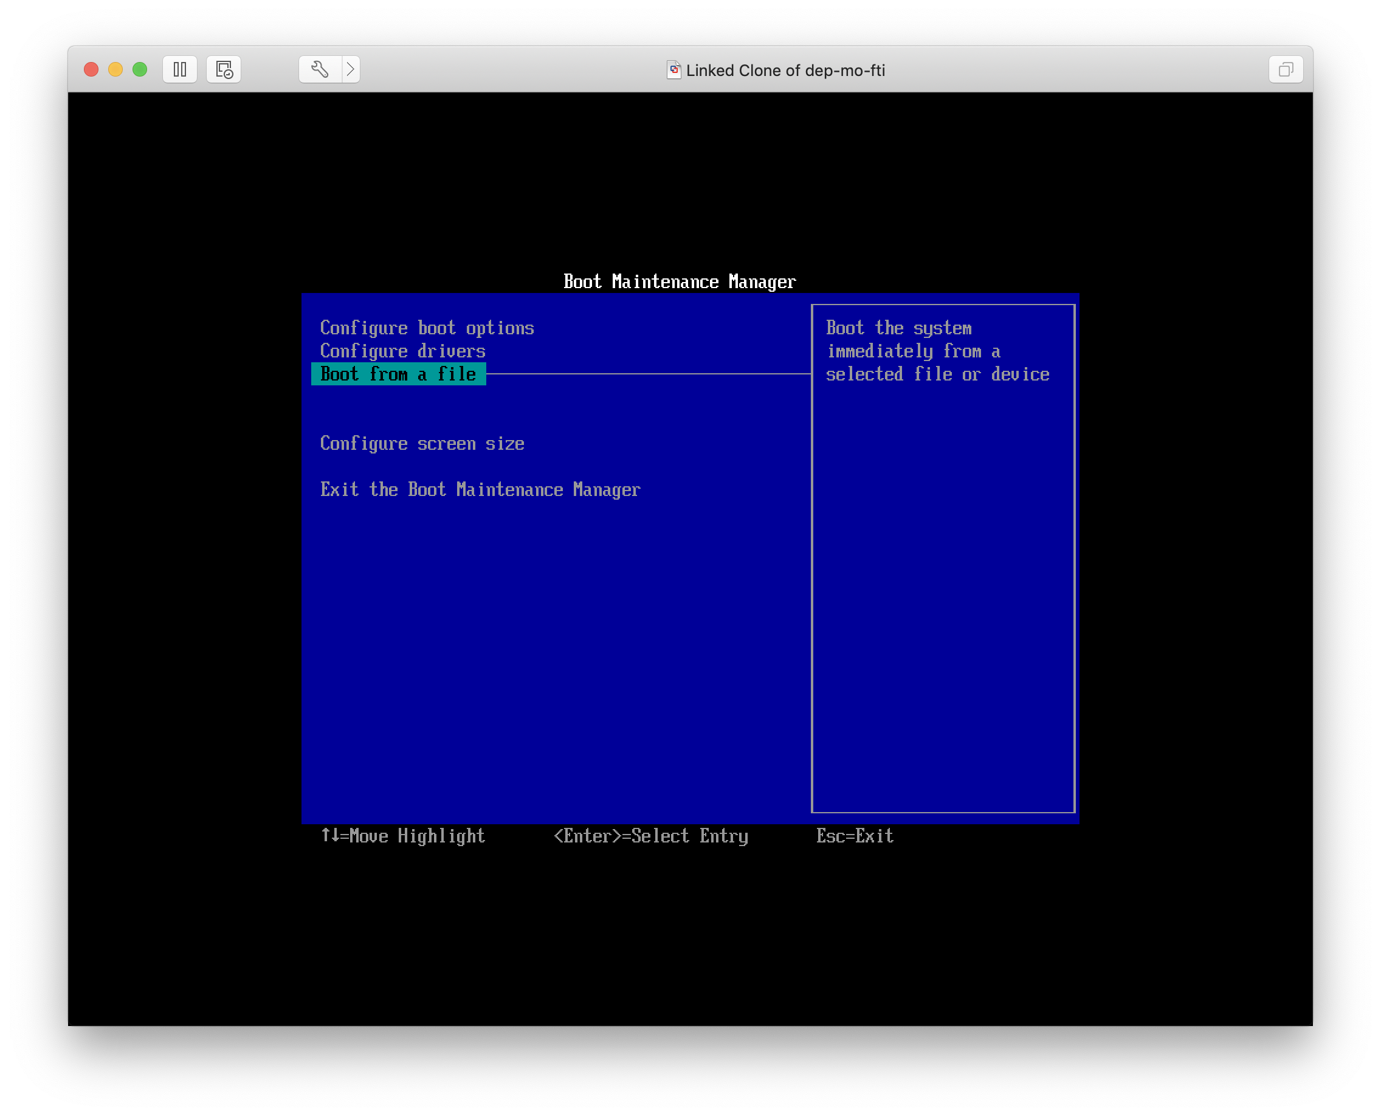Select Exit the Boot Maintenance Manager
This screenshot has width=1381, height=1116.
[480, 490]
